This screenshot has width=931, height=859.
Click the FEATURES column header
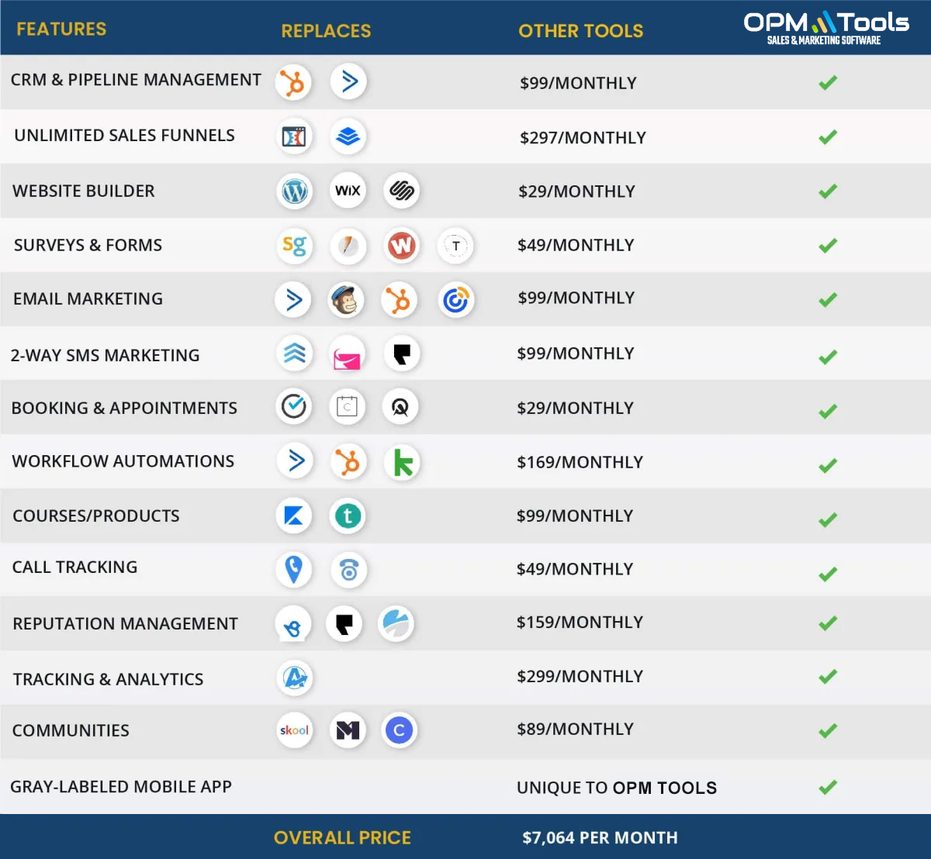coord(61,29)
